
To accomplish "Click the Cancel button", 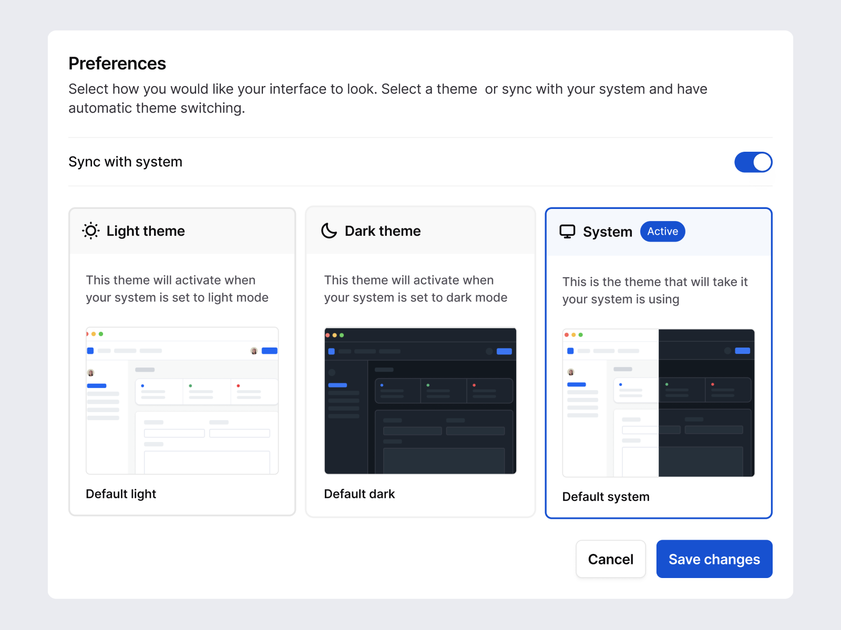I will pos(610,559).
